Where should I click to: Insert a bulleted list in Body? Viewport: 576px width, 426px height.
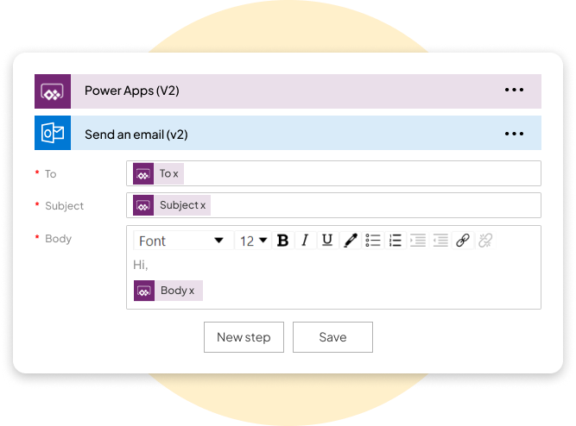click(373, 241)
